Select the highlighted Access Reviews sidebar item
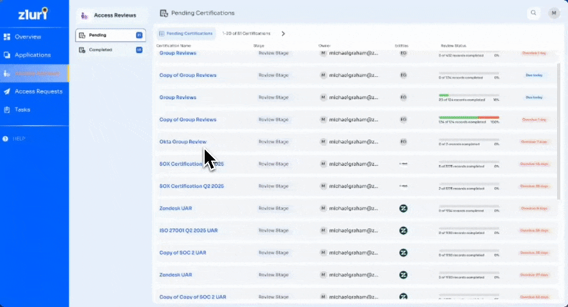The height and width of the screenshot is (307, 568). click(35, 74)
